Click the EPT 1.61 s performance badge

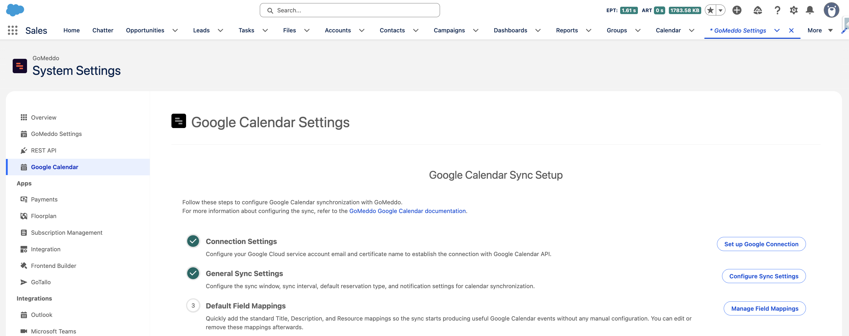point(629,10)
